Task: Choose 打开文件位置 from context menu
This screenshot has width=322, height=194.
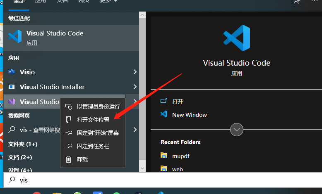Action: click(93, 120)
